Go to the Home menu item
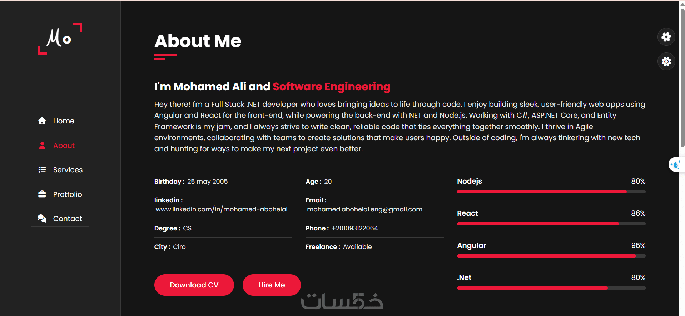The width and height of the screenshot is (685, 316). click(x=64, y=121)
